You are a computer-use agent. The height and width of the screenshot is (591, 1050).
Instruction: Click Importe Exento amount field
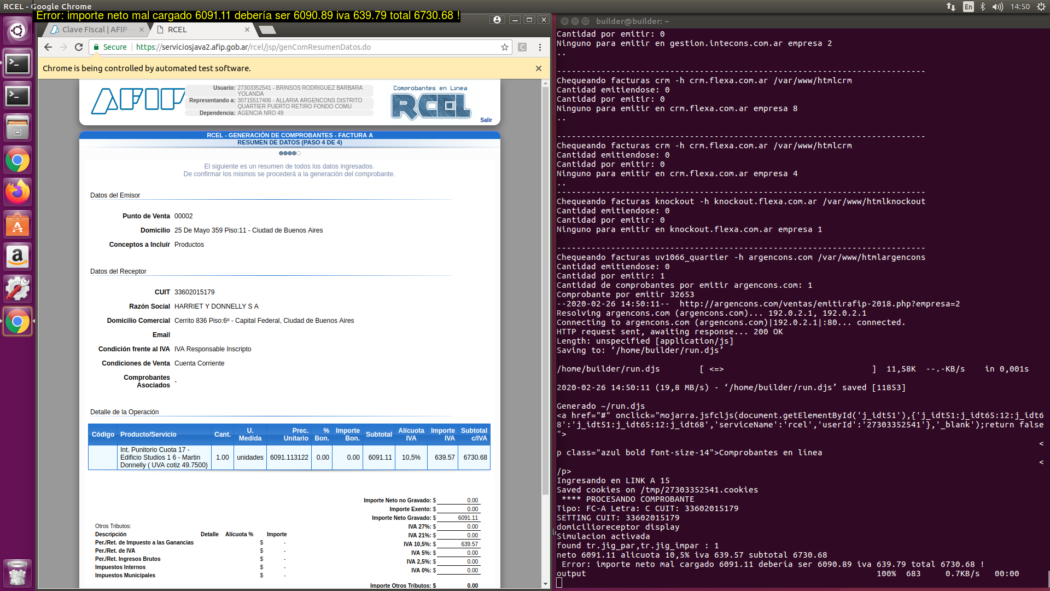pyautogui.click(x=458, y=509)
